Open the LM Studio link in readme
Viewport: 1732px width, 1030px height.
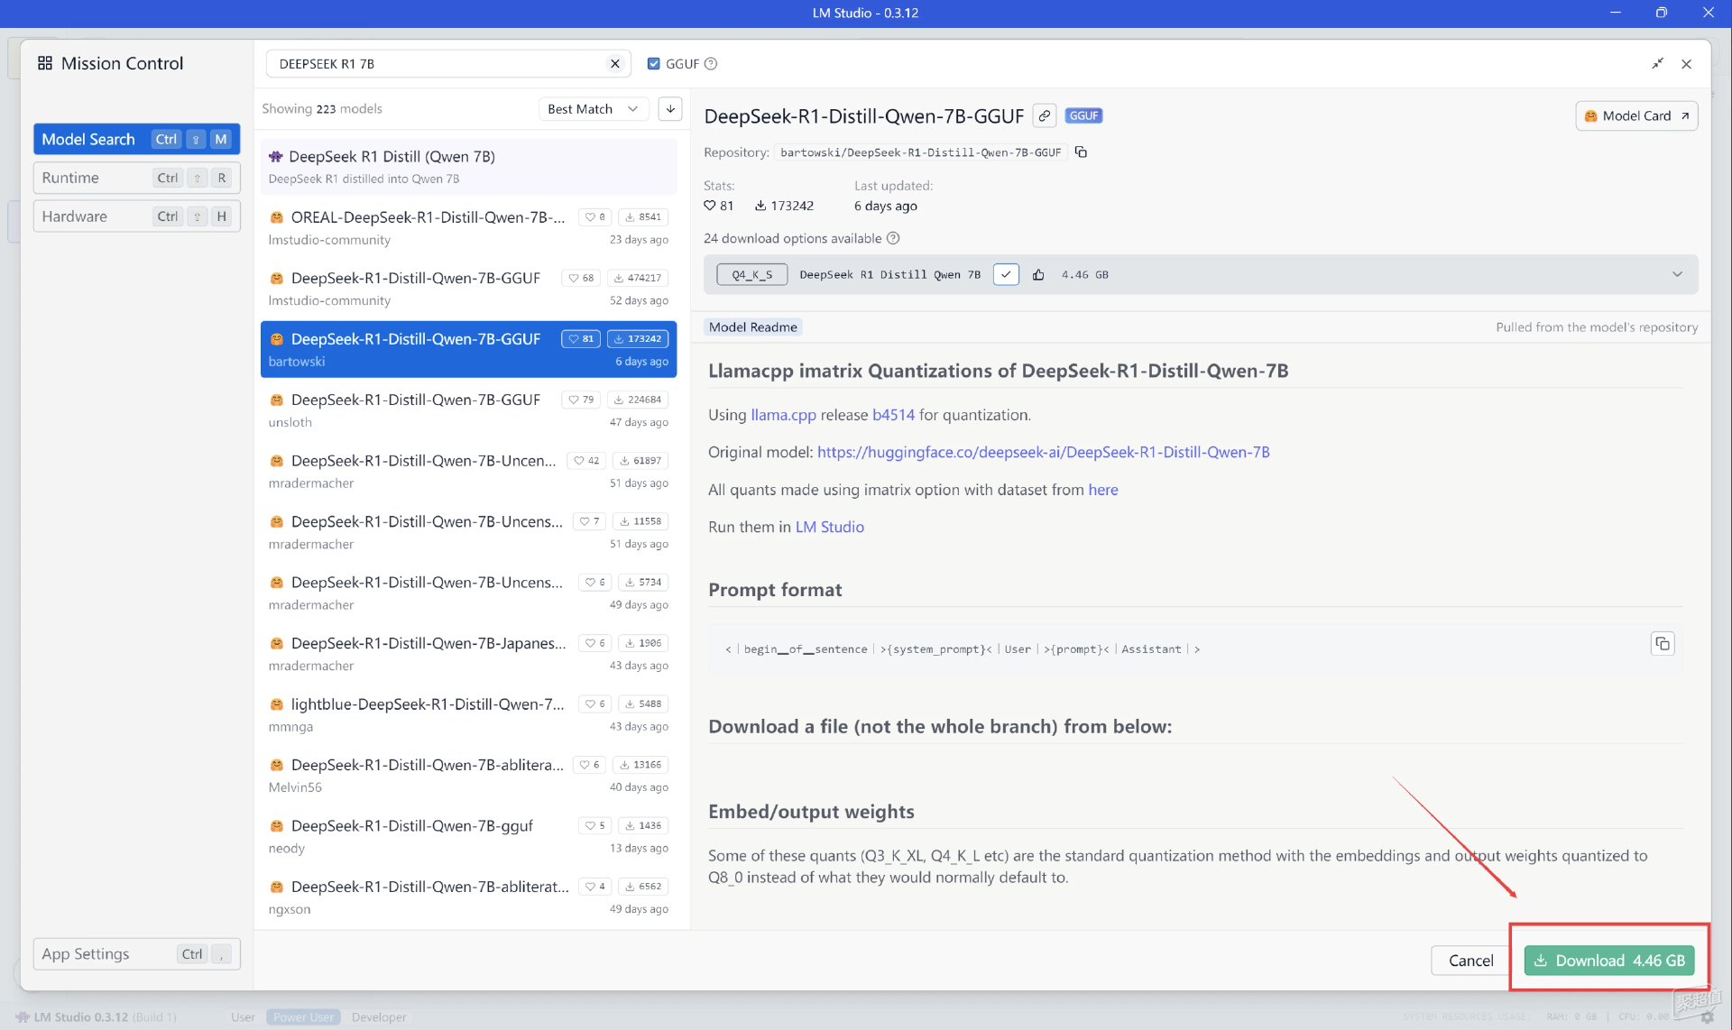point(829,527)
